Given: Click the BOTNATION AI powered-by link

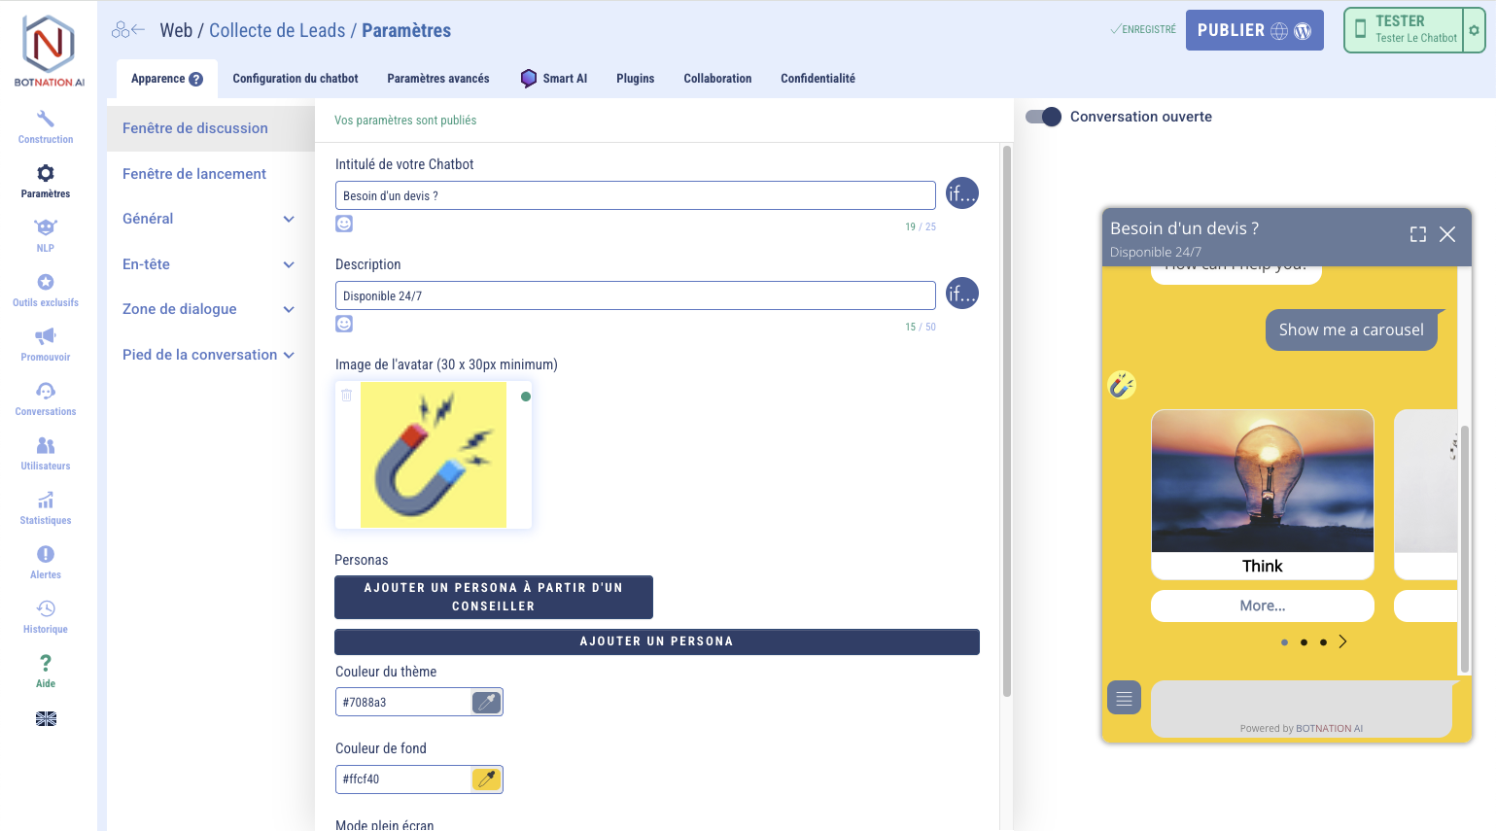Looking at the screenshot, I should (1330, 729).
